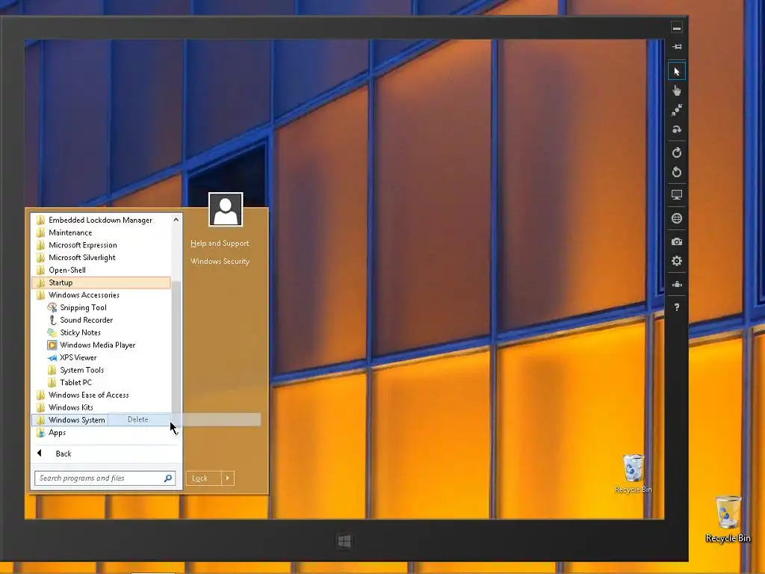Expand the Open-Shell folder
The width and height of the screenshot is (765, 574).
point(101,270)
